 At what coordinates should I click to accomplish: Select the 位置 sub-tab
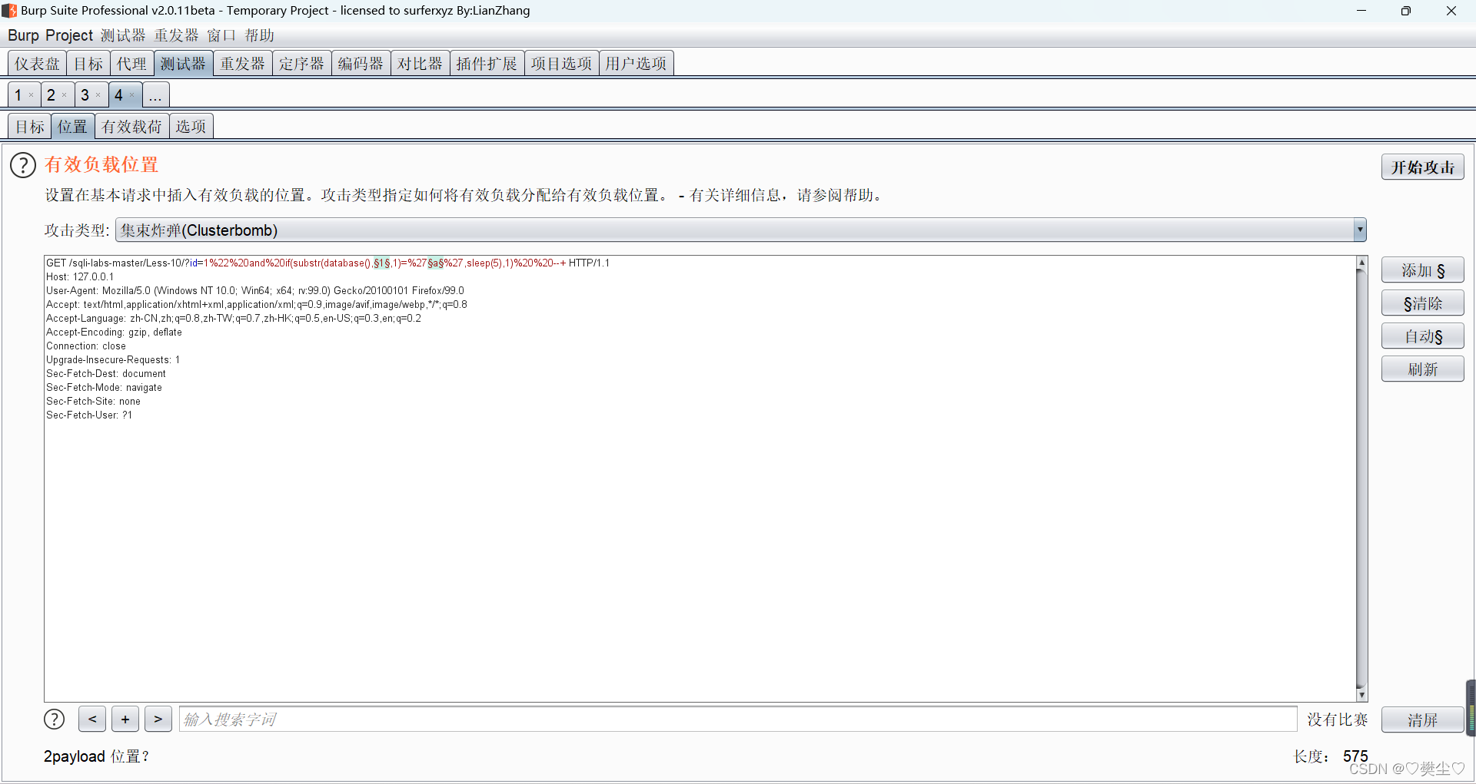[73, 127]
